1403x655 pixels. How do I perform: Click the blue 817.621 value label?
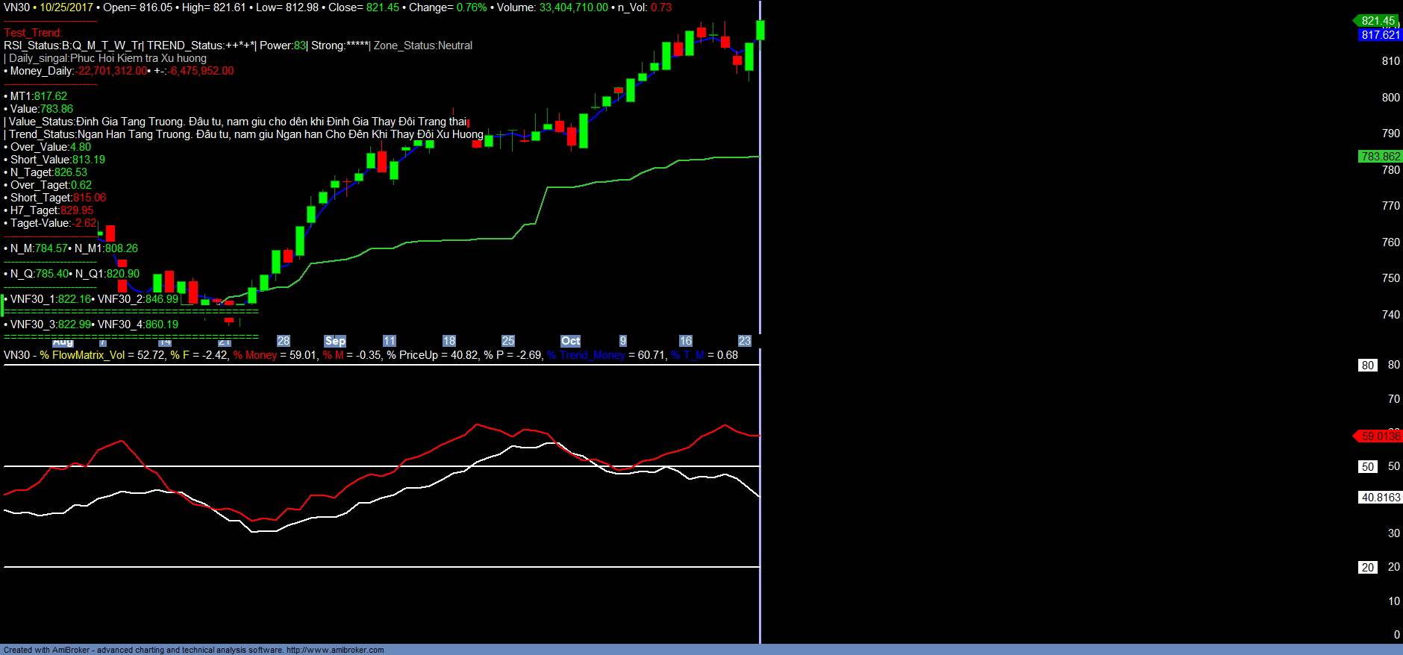(1380, 35)
